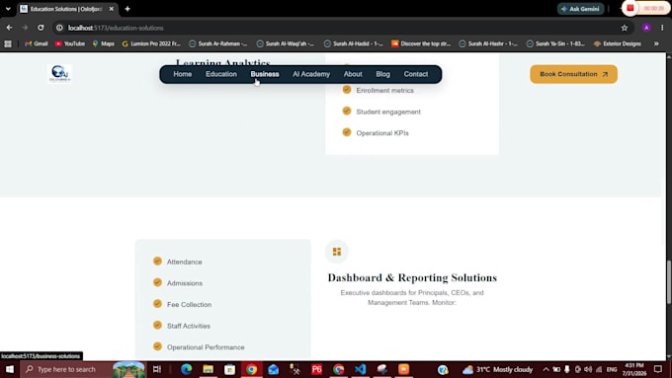Click the Dashboard & Reporting Solutions heading
This screenshot has width=672, height=378.
tap(412, 278)
